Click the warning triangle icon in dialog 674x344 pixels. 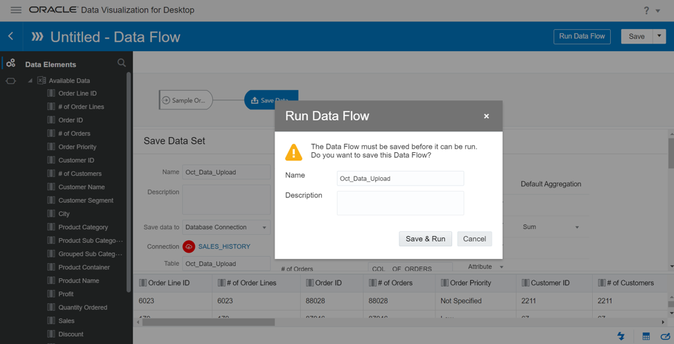tap(293, 152)
